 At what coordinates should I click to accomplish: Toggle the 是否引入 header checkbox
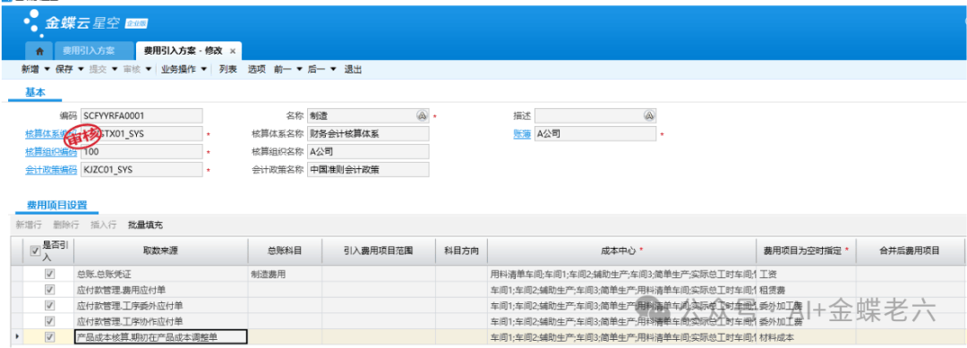tap(35, 250)
